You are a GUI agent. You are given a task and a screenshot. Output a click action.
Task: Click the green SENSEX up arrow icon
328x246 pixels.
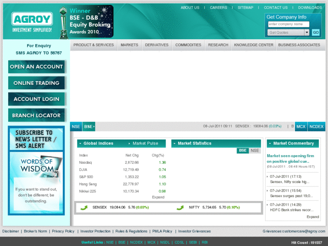tap(84, 208)
